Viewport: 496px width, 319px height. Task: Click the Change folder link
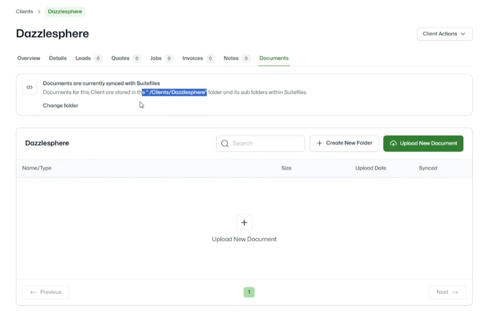[61, 105]
